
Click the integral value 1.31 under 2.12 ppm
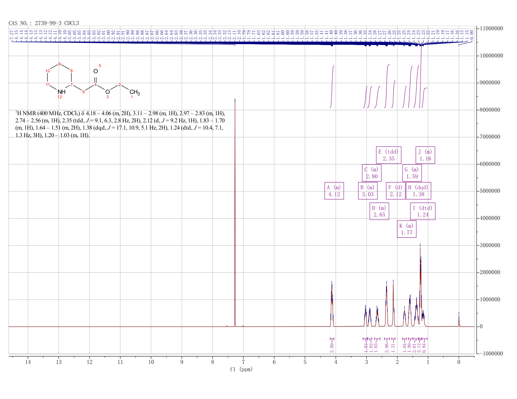(x=394, y=347)
